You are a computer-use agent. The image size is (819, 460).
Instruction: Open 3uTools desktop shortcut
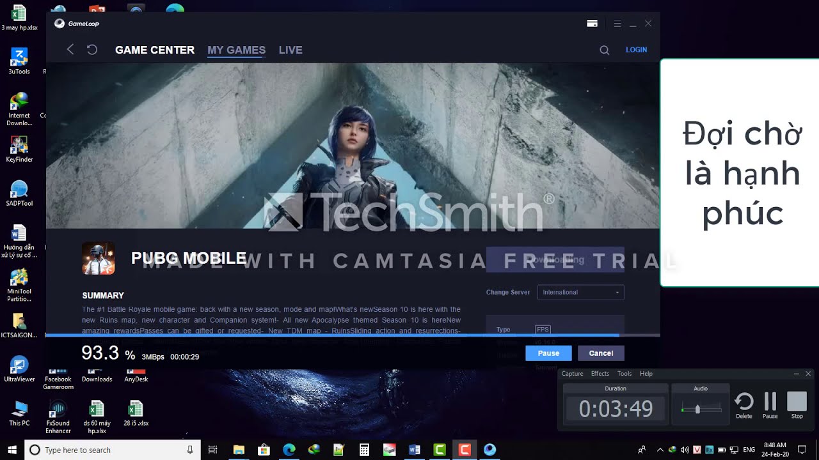tap(19, 61)
